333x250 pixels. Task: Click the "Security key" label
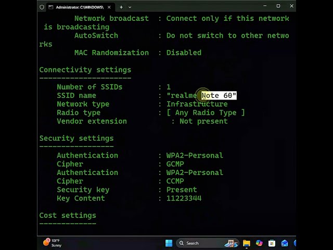[83, 190]
